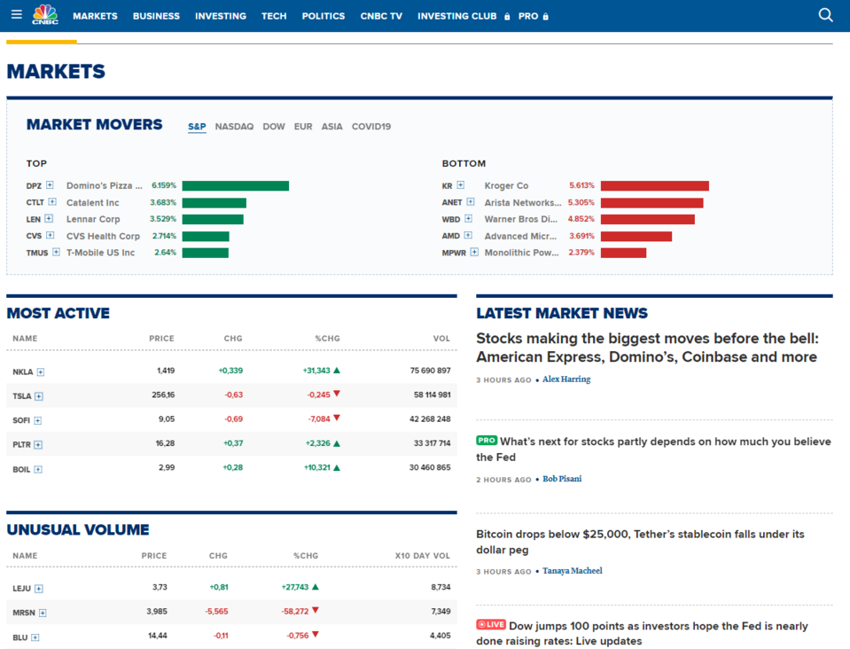
Task: Click the X10 DAY VOL column header
Action: (x=422, y=556)
